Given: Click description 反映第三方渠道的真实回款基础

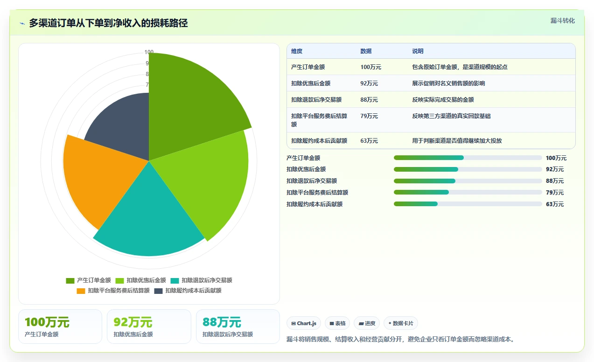Looking at the screenshot, I should (x=451, y=116).
